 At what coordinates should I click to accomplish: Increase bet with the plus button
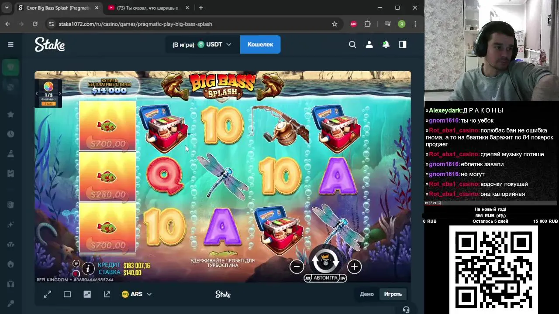pyautogui.click(x=354, y=266)
